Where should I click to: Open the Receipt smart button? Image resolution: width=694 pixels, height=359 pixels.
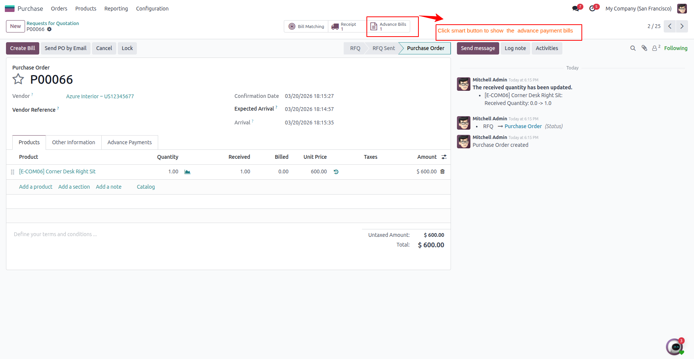[347, 27]
